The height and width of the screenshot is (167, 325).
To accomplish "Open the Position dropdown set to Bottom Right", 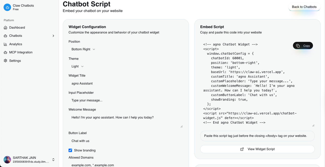I will coord(83,49).
